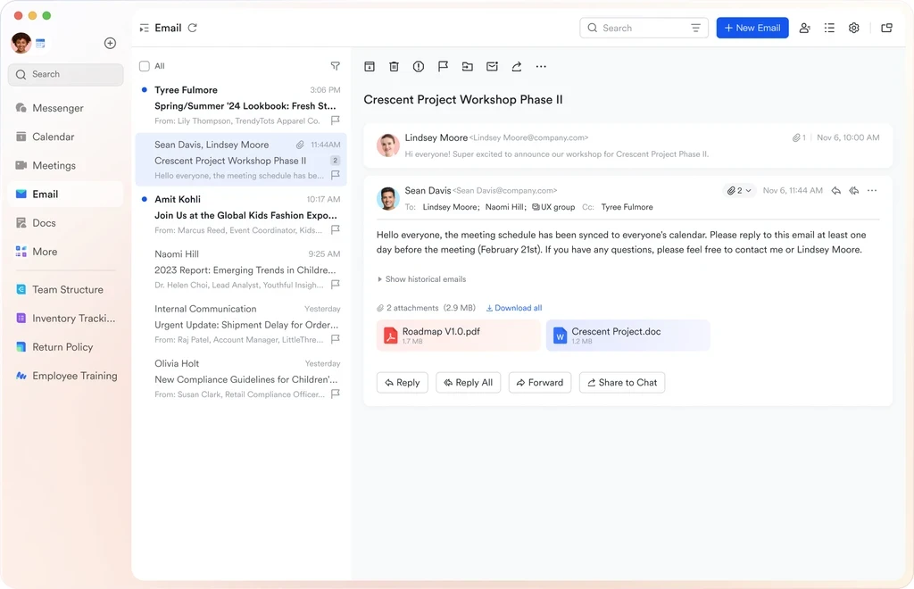This screenshot has height=589, width=914.
Task: Check the All emails checkbox
Action: [145, 66]
